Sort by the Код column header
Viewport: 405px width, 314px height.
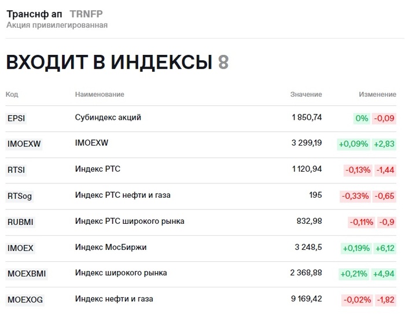click(x=12, y=94)
